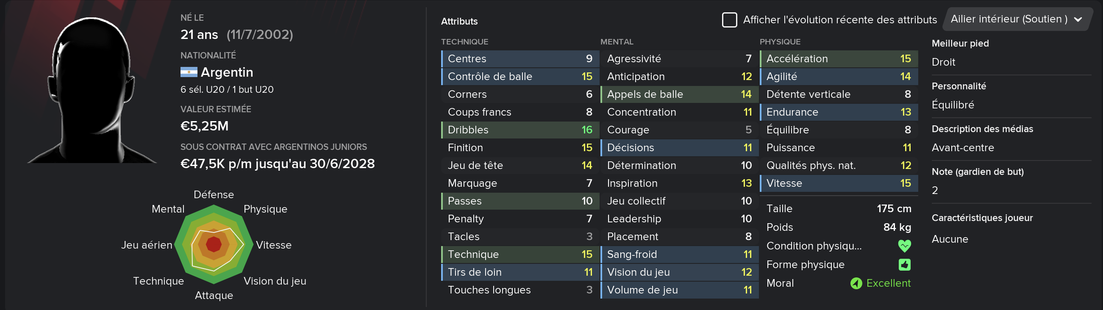Click the green heart condition icon
Viewport: 1103px width, 310px height.
point(904,246)
